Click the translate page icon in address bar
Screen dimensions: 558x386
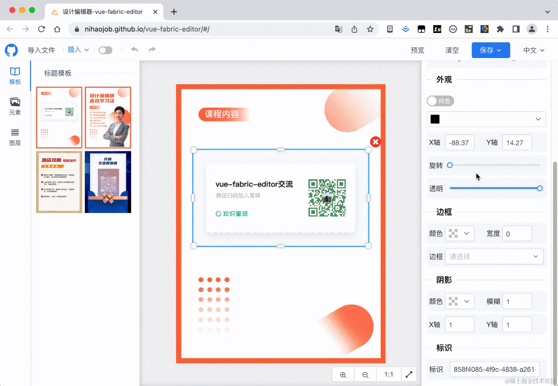tap(338, 29)
